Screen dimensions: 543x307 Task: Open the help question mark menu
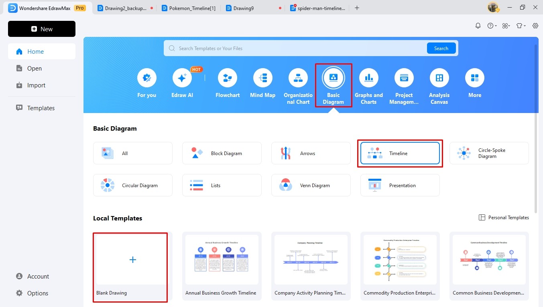click(492, 26)
